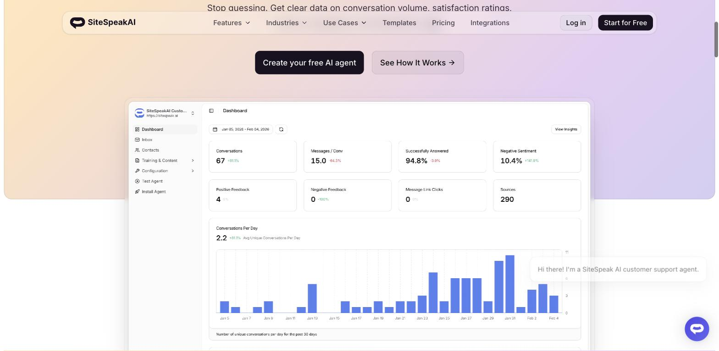The width and height of the screenshot is (719, 351).
Task: Click Create your free AI agent
Action: (310, 63)
